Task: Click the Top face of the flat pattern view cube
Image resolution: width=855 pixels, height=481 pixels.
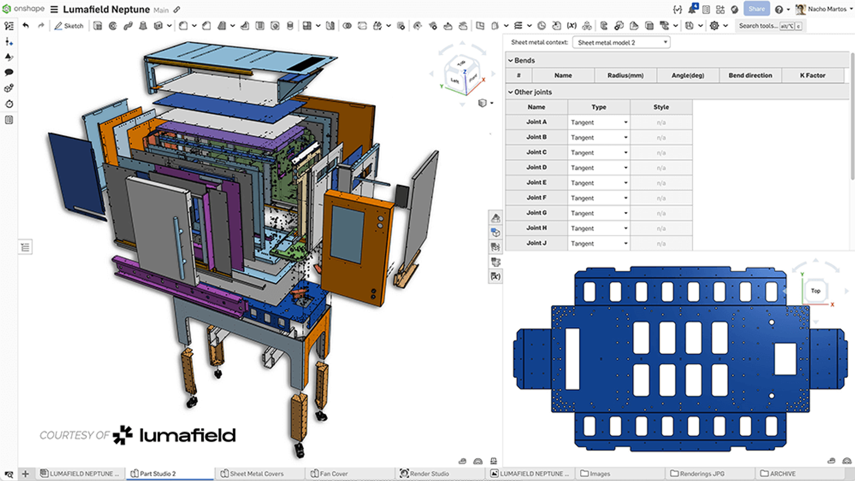Action: pos(815,291)
